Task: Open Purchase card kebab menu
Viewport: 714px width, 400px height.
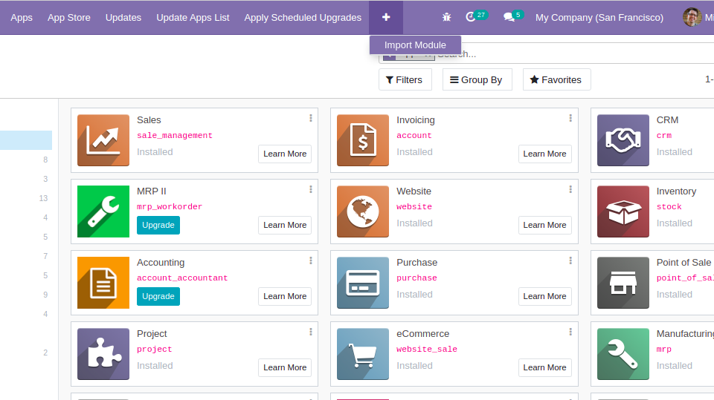Action: pos(570,260)
